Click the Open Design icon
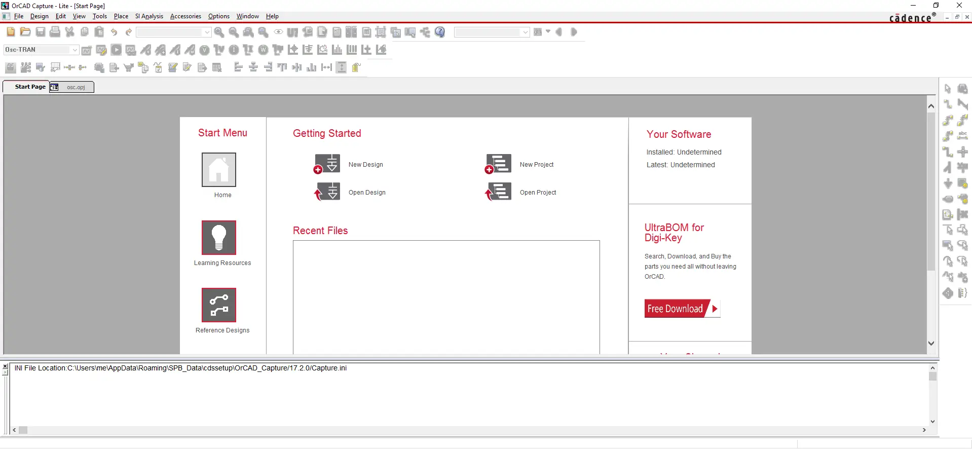The image size is (972, 450). tap(327, 192)
